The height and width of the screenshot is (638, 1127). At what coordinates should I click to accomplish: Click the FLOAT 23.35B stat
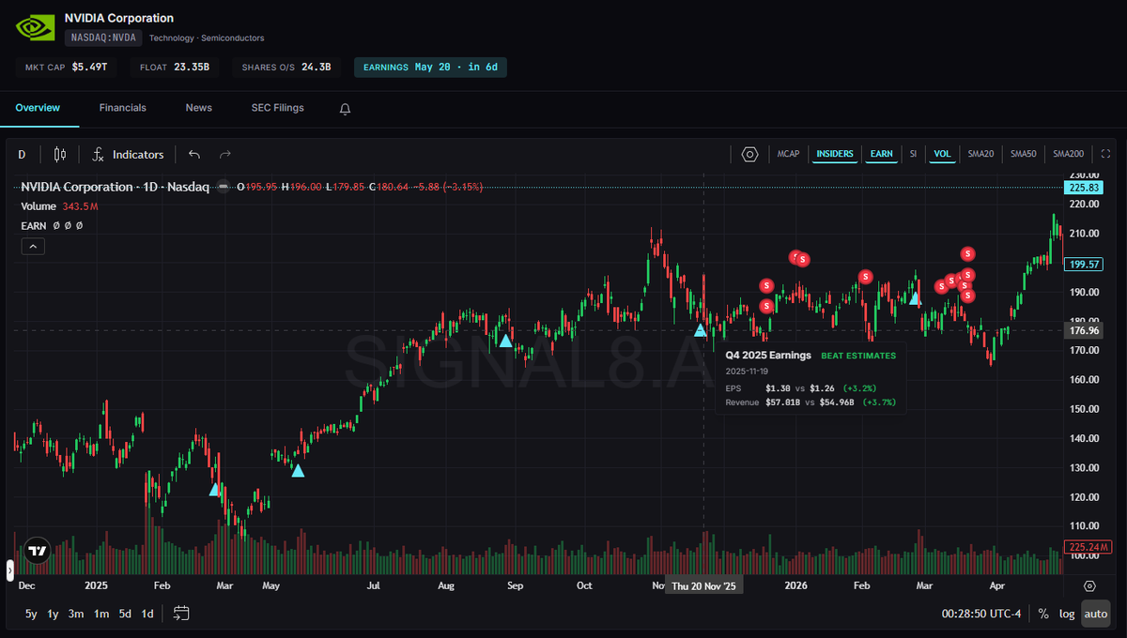tap(175, 68)
